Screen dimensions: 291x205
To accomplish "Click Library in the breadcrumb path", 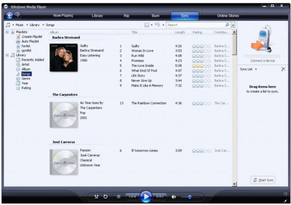I will (x=35, y=25).
